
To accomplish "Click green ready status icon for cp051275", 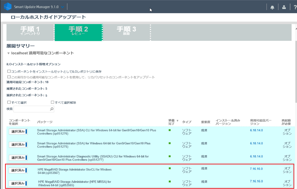I will click(170, 143).
